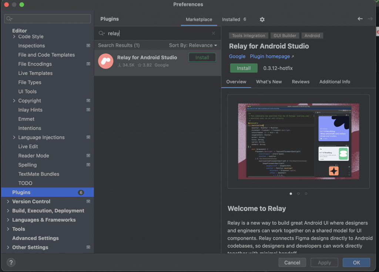The height and width of the screenshot is (272, 379).
Task: Open the plugins settings gear menu
Action: tap(262, 19)
